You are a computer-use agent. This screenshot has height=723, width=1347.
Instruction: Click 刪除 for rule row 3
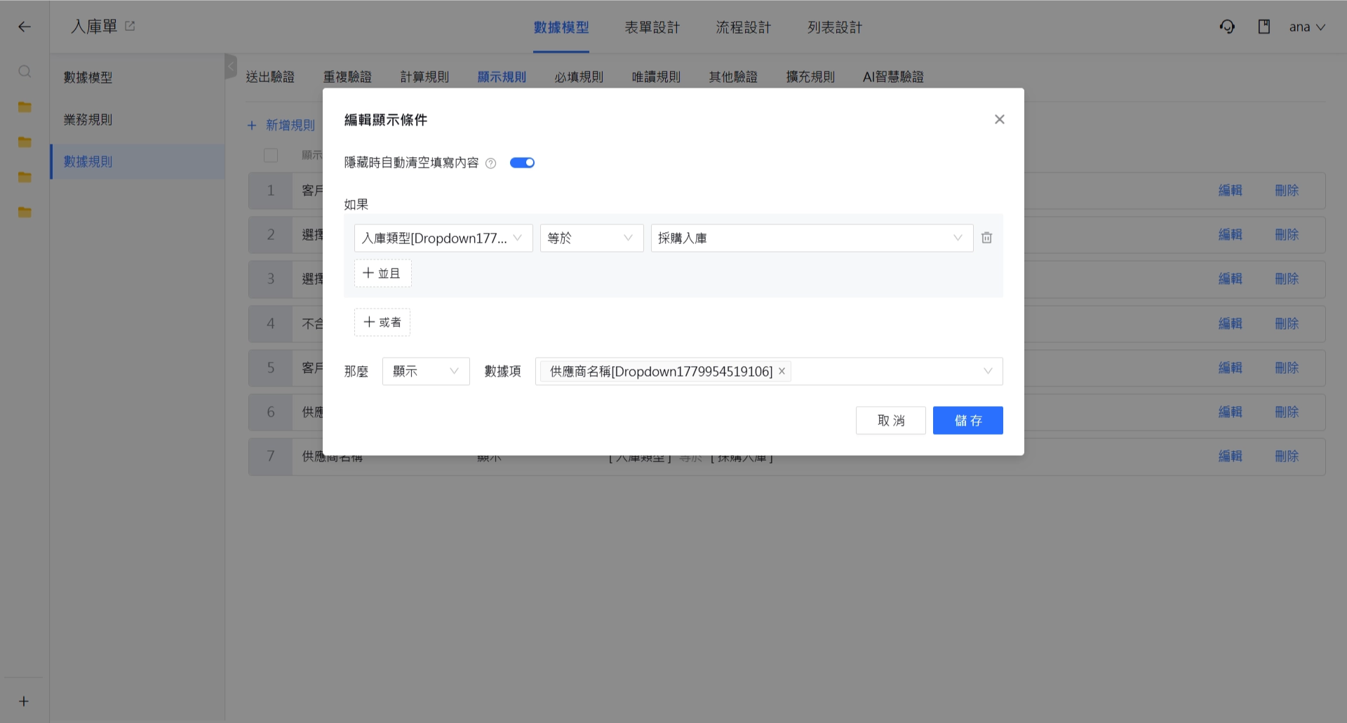(x=1287, y=278)
